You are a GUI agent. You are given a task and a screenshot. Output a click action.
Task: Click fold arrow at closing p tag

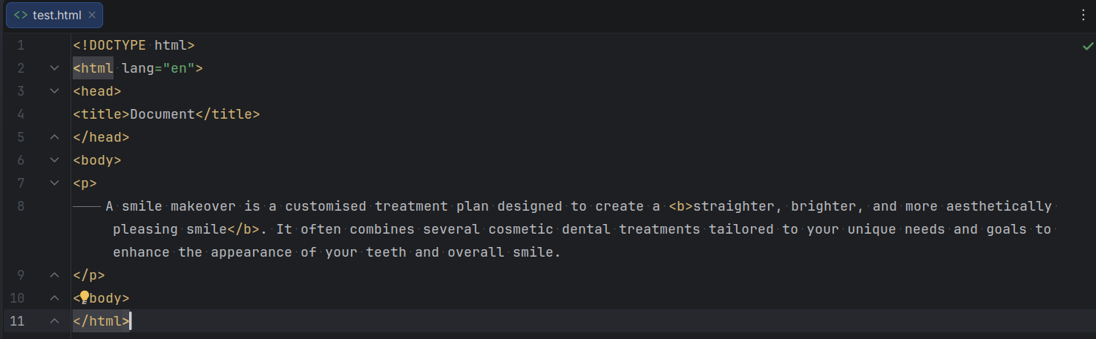(54, 275)
